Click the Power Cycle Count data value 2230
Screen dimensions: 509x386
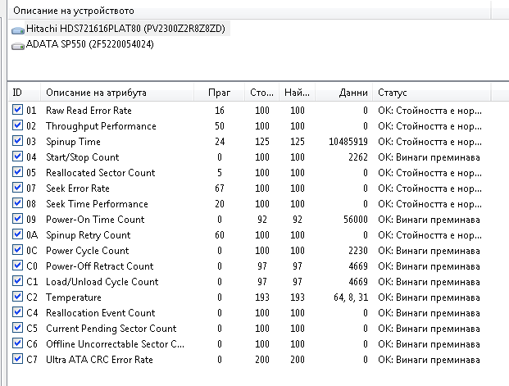pyautogui.click(x=358, y=251)
